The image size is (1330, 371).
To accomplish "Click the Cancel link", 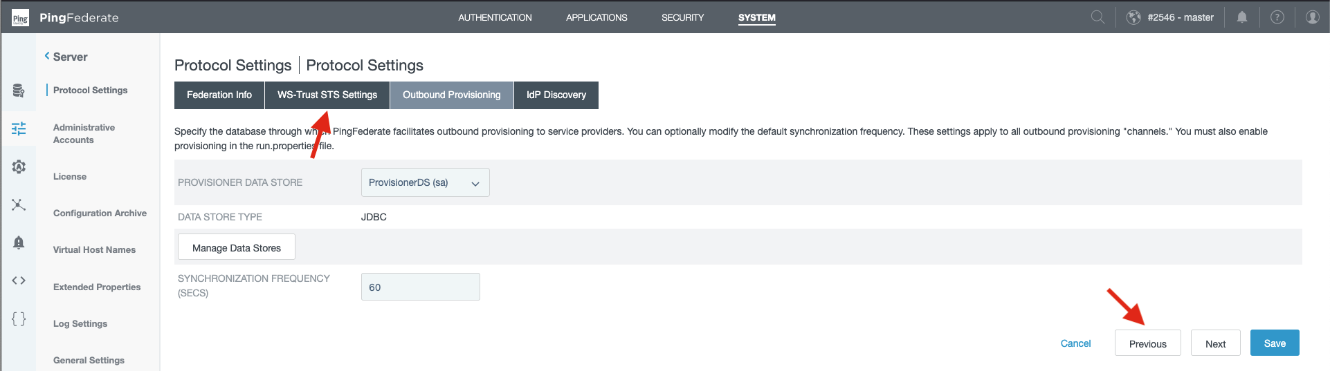I will point(1075,343).
